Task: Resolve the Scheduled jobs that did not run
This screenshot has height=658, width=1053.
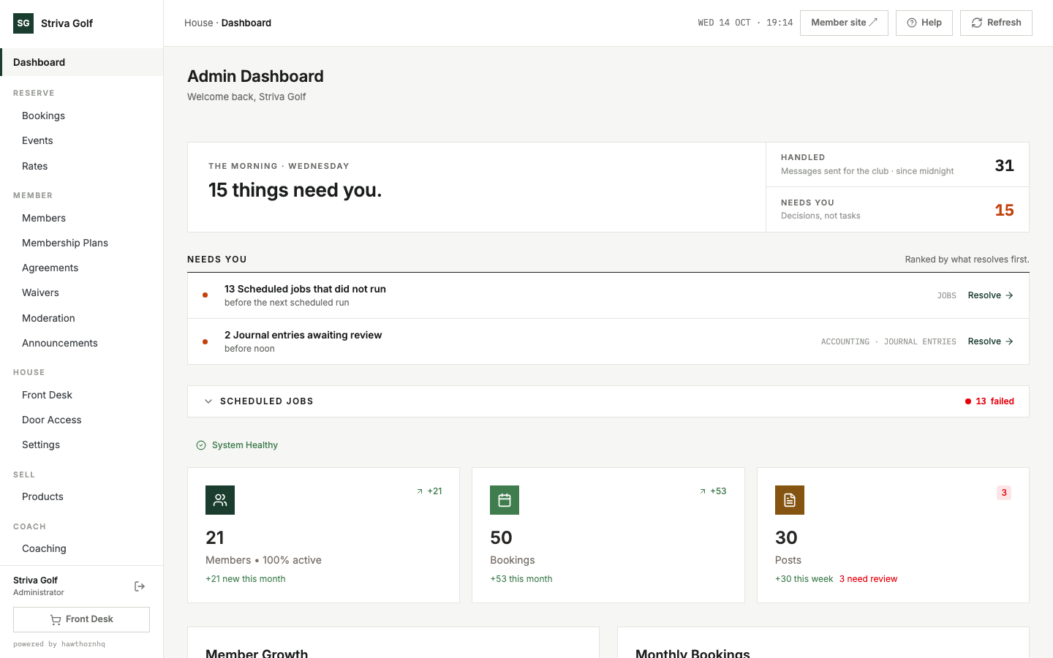Action: (990, 295)
